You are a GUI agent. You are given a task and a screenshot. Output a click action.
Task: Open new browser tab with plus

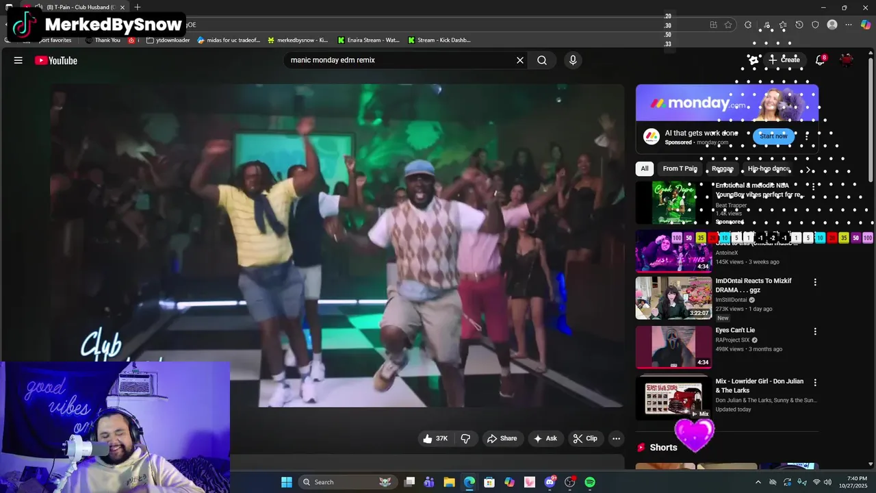(138, 7)
